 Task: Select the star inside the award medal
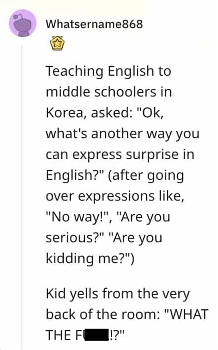coord(58,43)
